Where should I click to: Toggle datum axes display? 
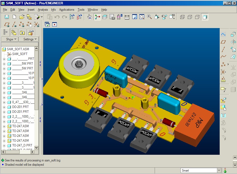(14, 25)
